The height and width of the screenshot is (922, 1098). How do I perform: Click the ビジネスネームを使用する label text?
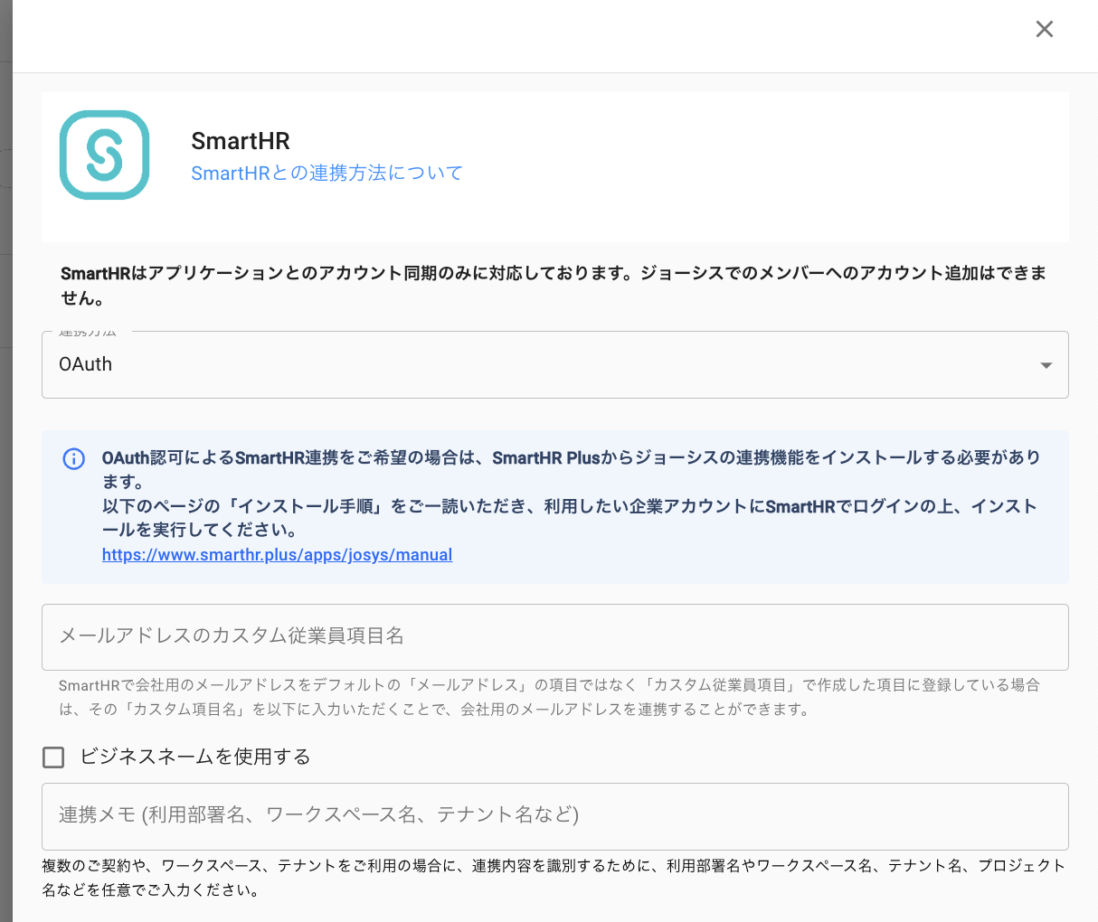coord(195,757)
